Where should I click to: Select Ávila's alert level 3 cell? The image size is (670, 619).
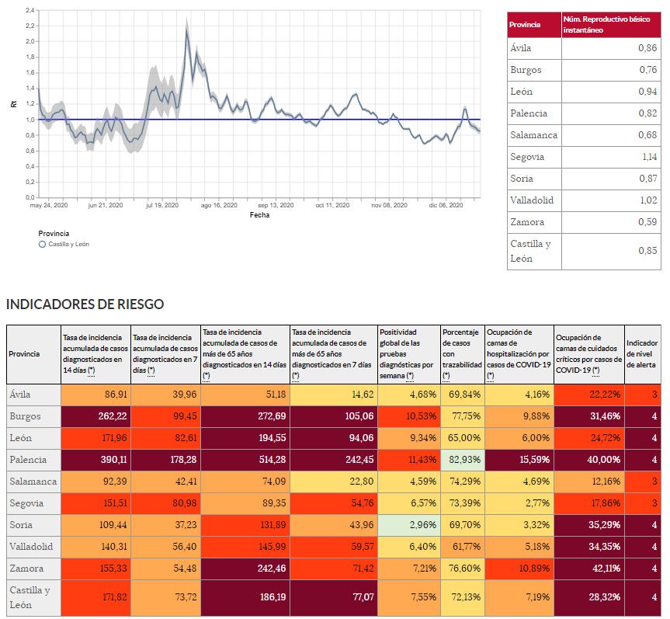[x=644, y=394]
